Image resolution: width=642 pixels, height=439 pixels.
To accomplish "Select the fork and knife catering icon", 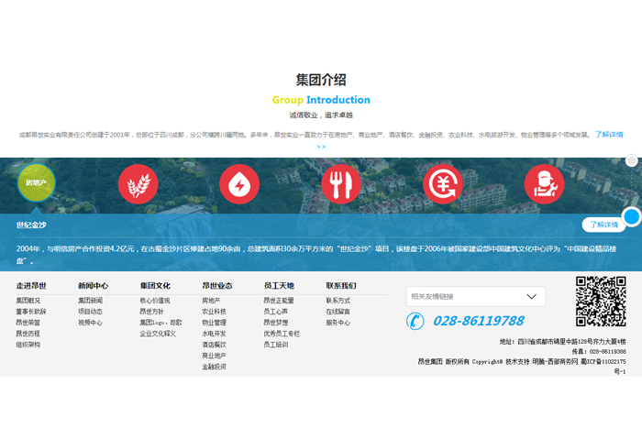I will point(341,184).
